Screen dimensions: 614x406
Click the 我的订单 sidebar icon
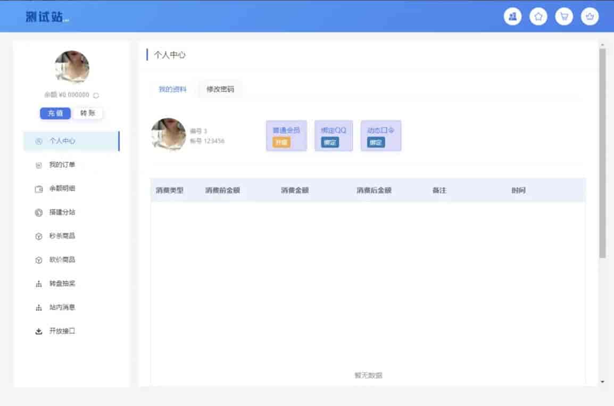coord(38,165)
